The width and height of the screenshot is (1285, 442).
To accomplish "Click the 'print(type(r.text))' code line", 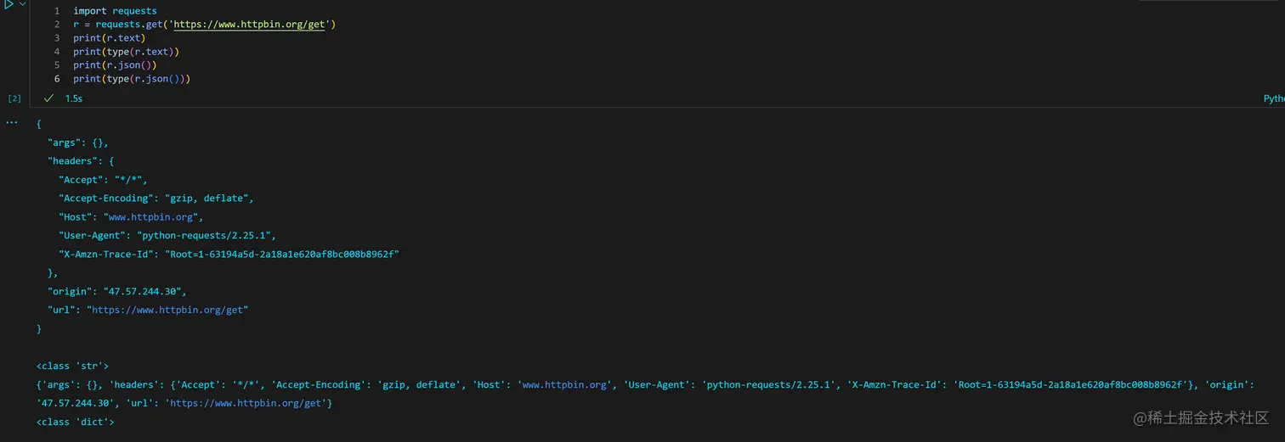I will click(126, 52).
